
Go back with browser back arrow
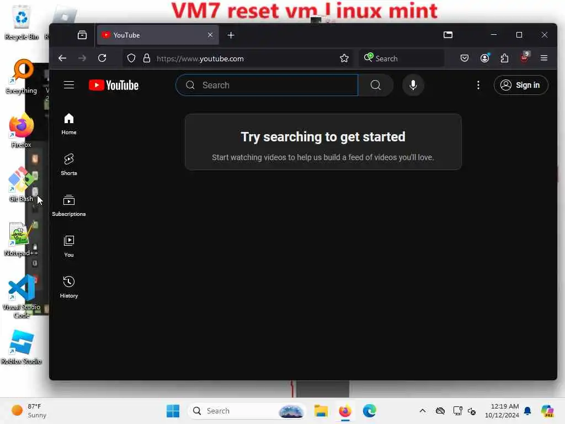tap(62, 58)
